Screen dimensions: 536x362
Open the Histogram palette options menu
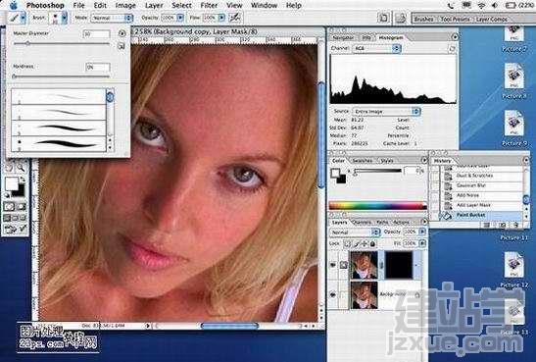455,36
